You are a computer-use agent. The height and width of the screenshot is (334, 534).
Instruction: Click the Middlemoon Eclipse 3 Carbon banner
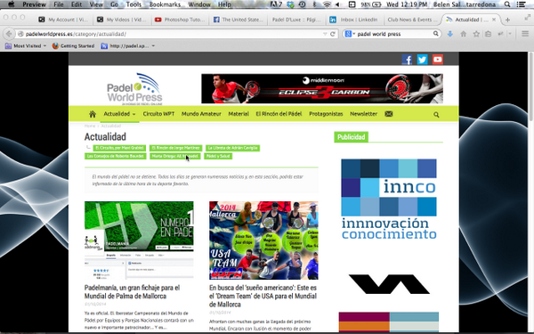tap(322, 88)
